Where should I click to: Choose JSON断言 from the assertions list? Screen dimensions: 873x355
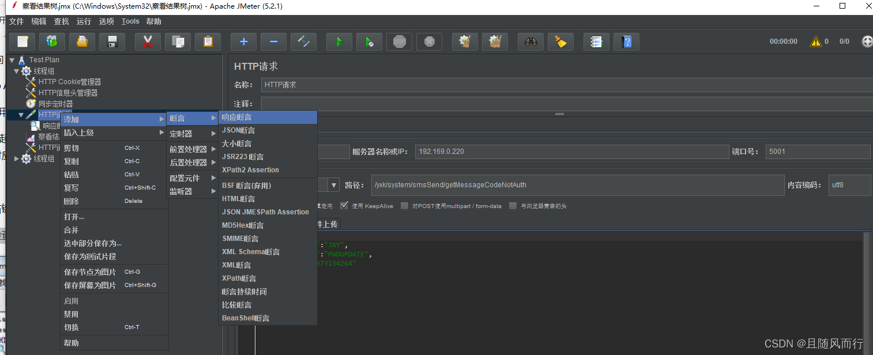[268, 130]
